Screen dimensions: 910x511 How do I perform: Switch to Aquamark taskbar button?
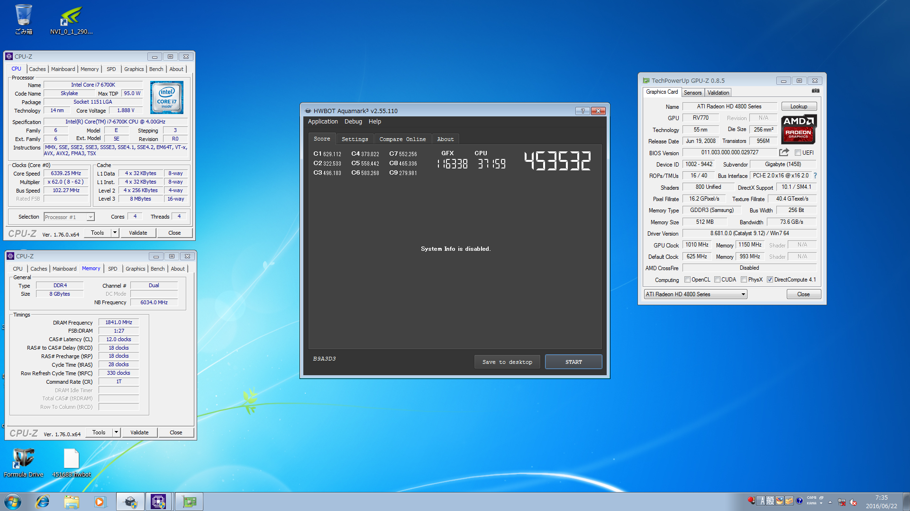pos(130,502)
